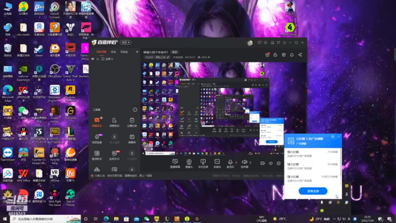Click the blue 查看全部 button in popup
Image resolution: width=396 pixels, height=223 pixels.
313,191
